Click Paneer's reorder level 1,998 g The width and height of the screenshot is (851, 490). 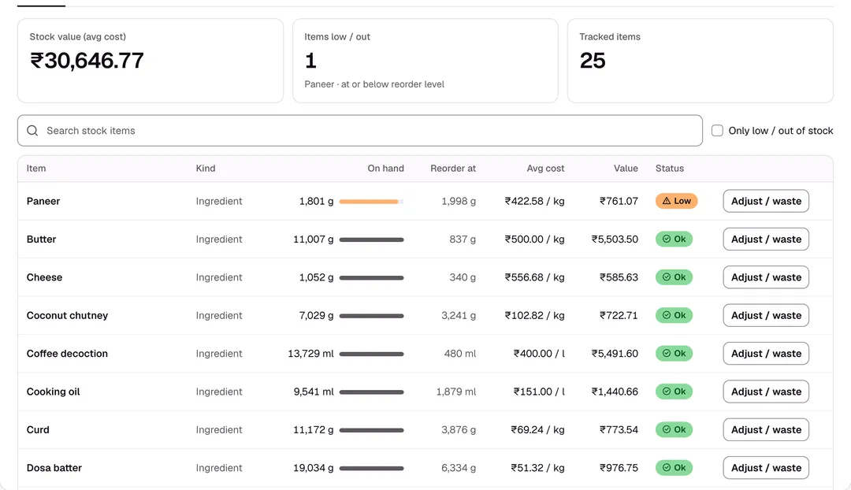coord(459,201)
